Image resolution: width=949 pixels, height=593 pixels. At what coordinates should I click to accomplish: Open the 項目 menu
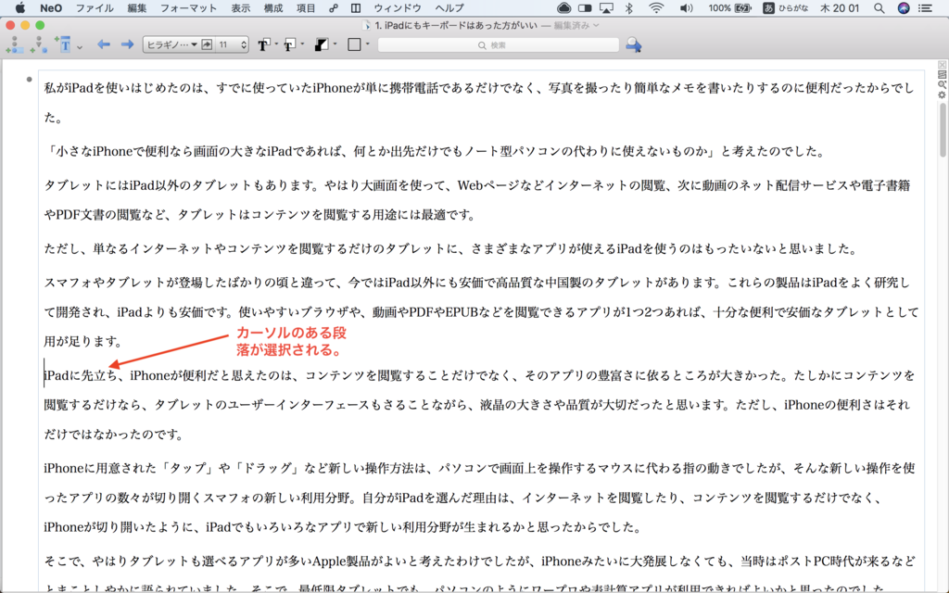(306, 7)
